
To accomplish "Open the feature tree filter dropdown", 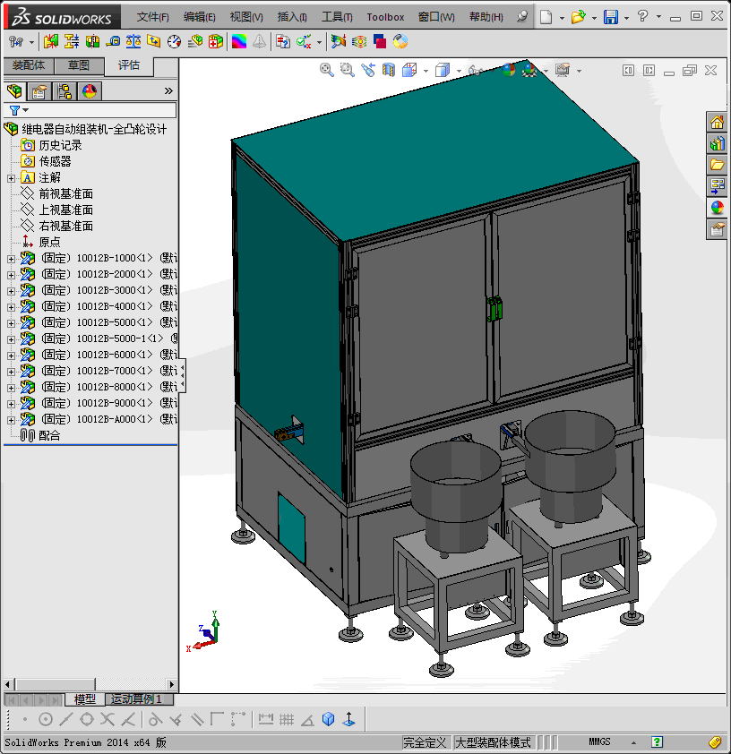I will pyautogui.click(x=17, y=110).
